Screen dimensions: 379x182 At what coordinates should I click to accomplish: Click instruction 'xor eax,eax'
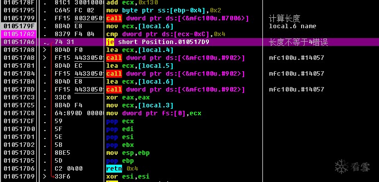point(128,97)
